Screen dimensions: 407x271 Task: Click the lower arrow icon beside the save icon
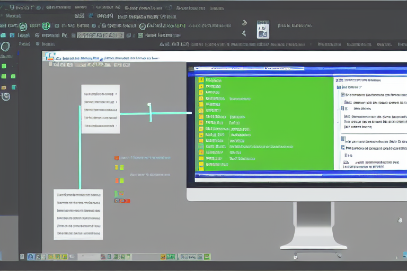point(244,34)
